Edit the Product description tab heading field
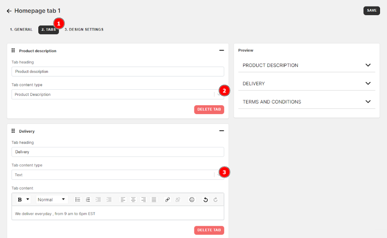387x238 pixels. (118, 71)
